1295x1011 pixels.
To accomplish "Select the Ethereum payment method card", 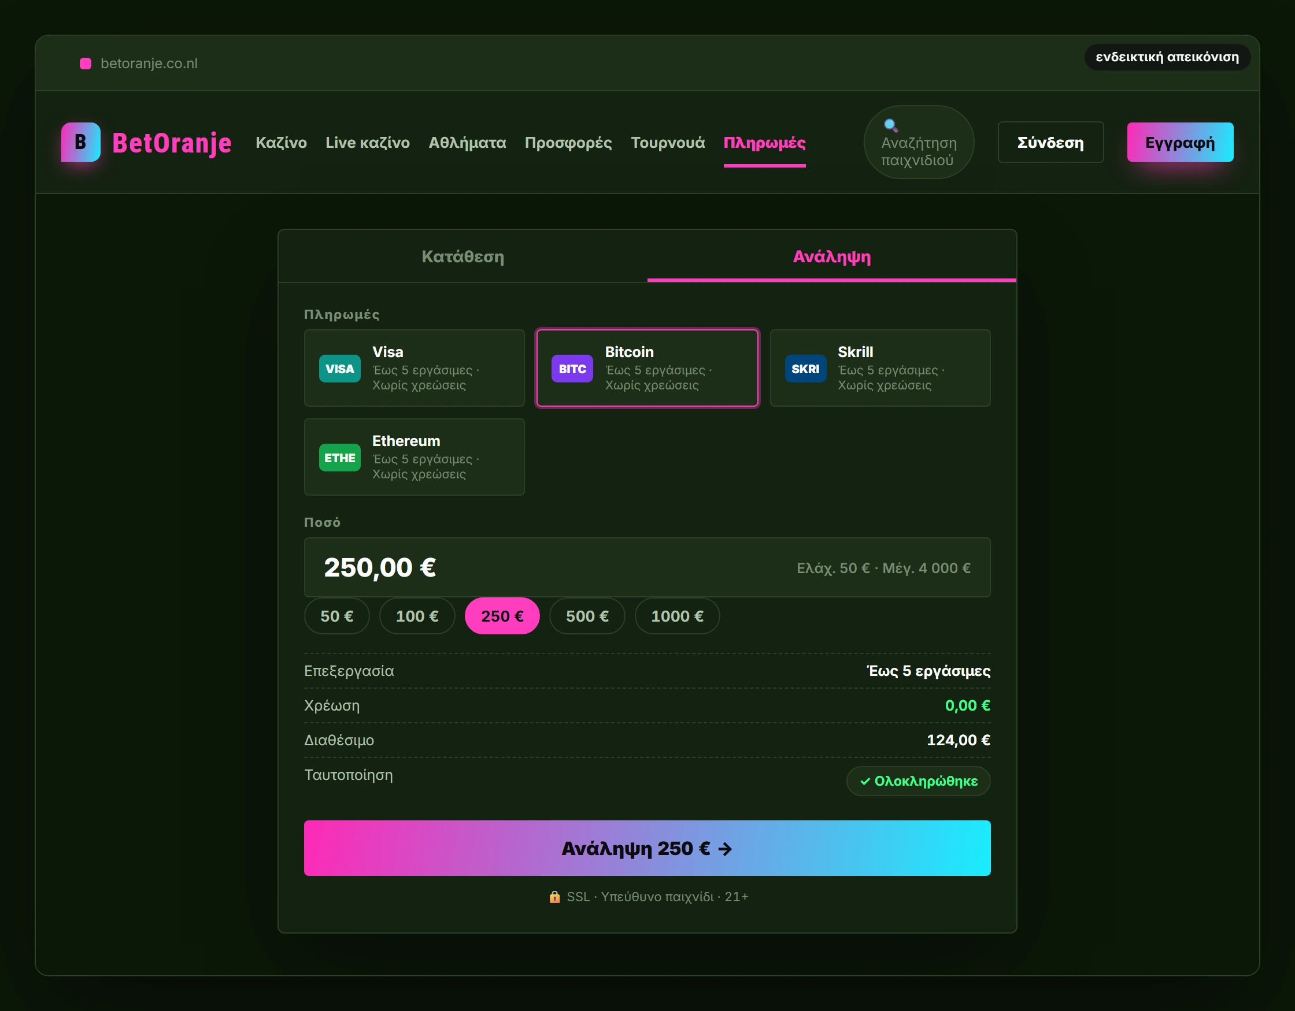I will coord(415,457).
